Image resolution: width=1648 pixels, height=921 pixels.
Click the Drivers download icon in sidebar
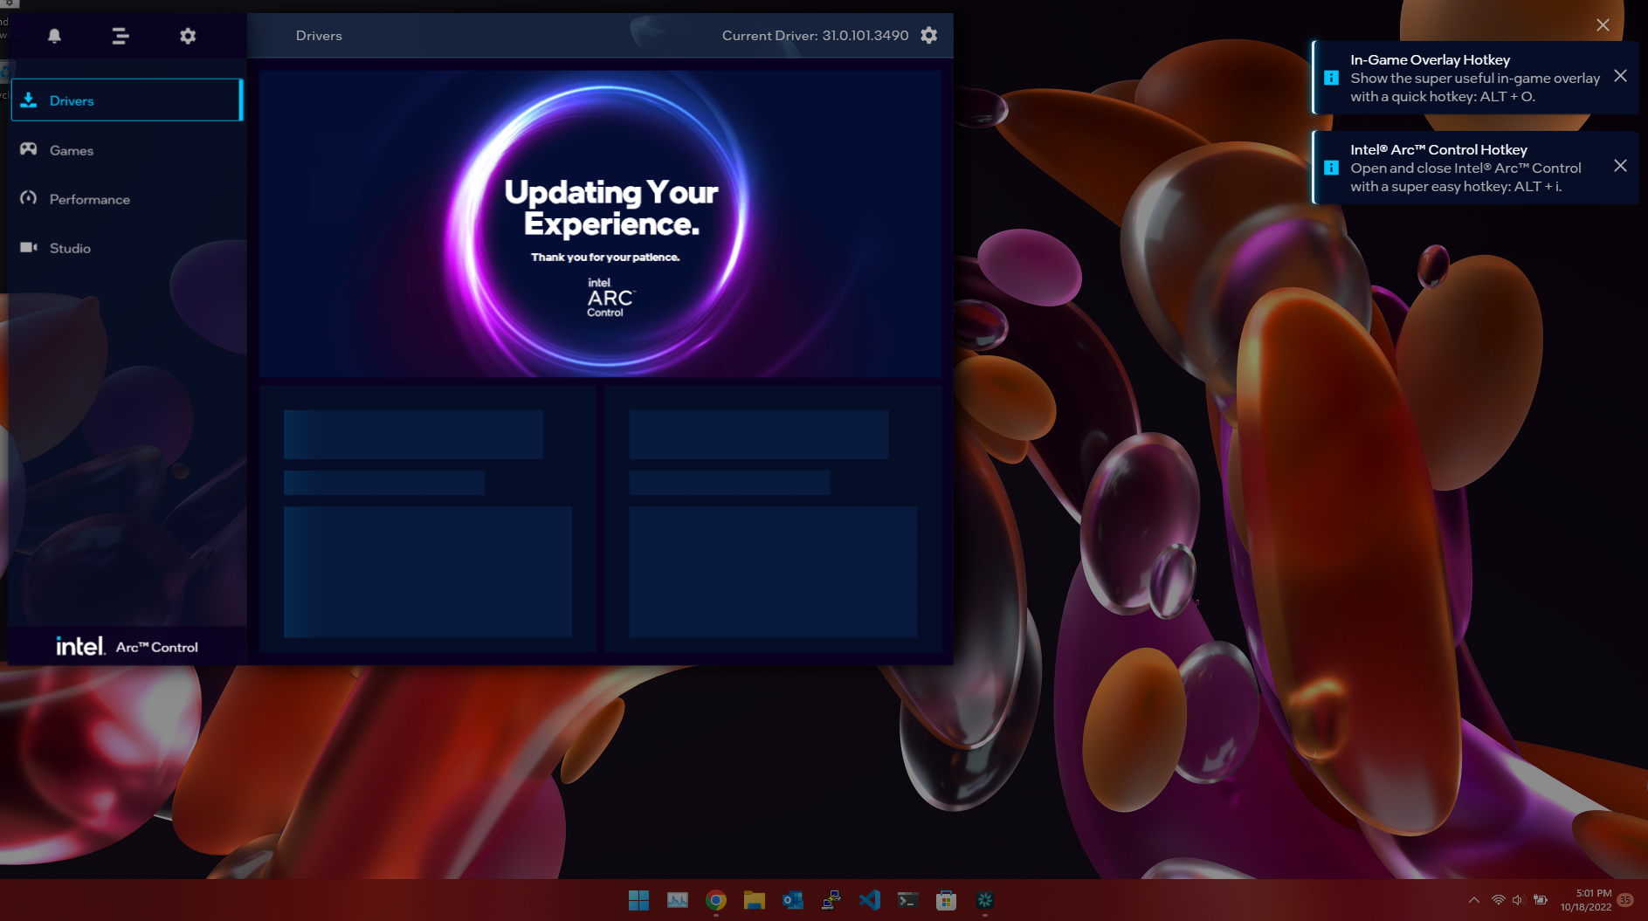click(x=29, y=100)
